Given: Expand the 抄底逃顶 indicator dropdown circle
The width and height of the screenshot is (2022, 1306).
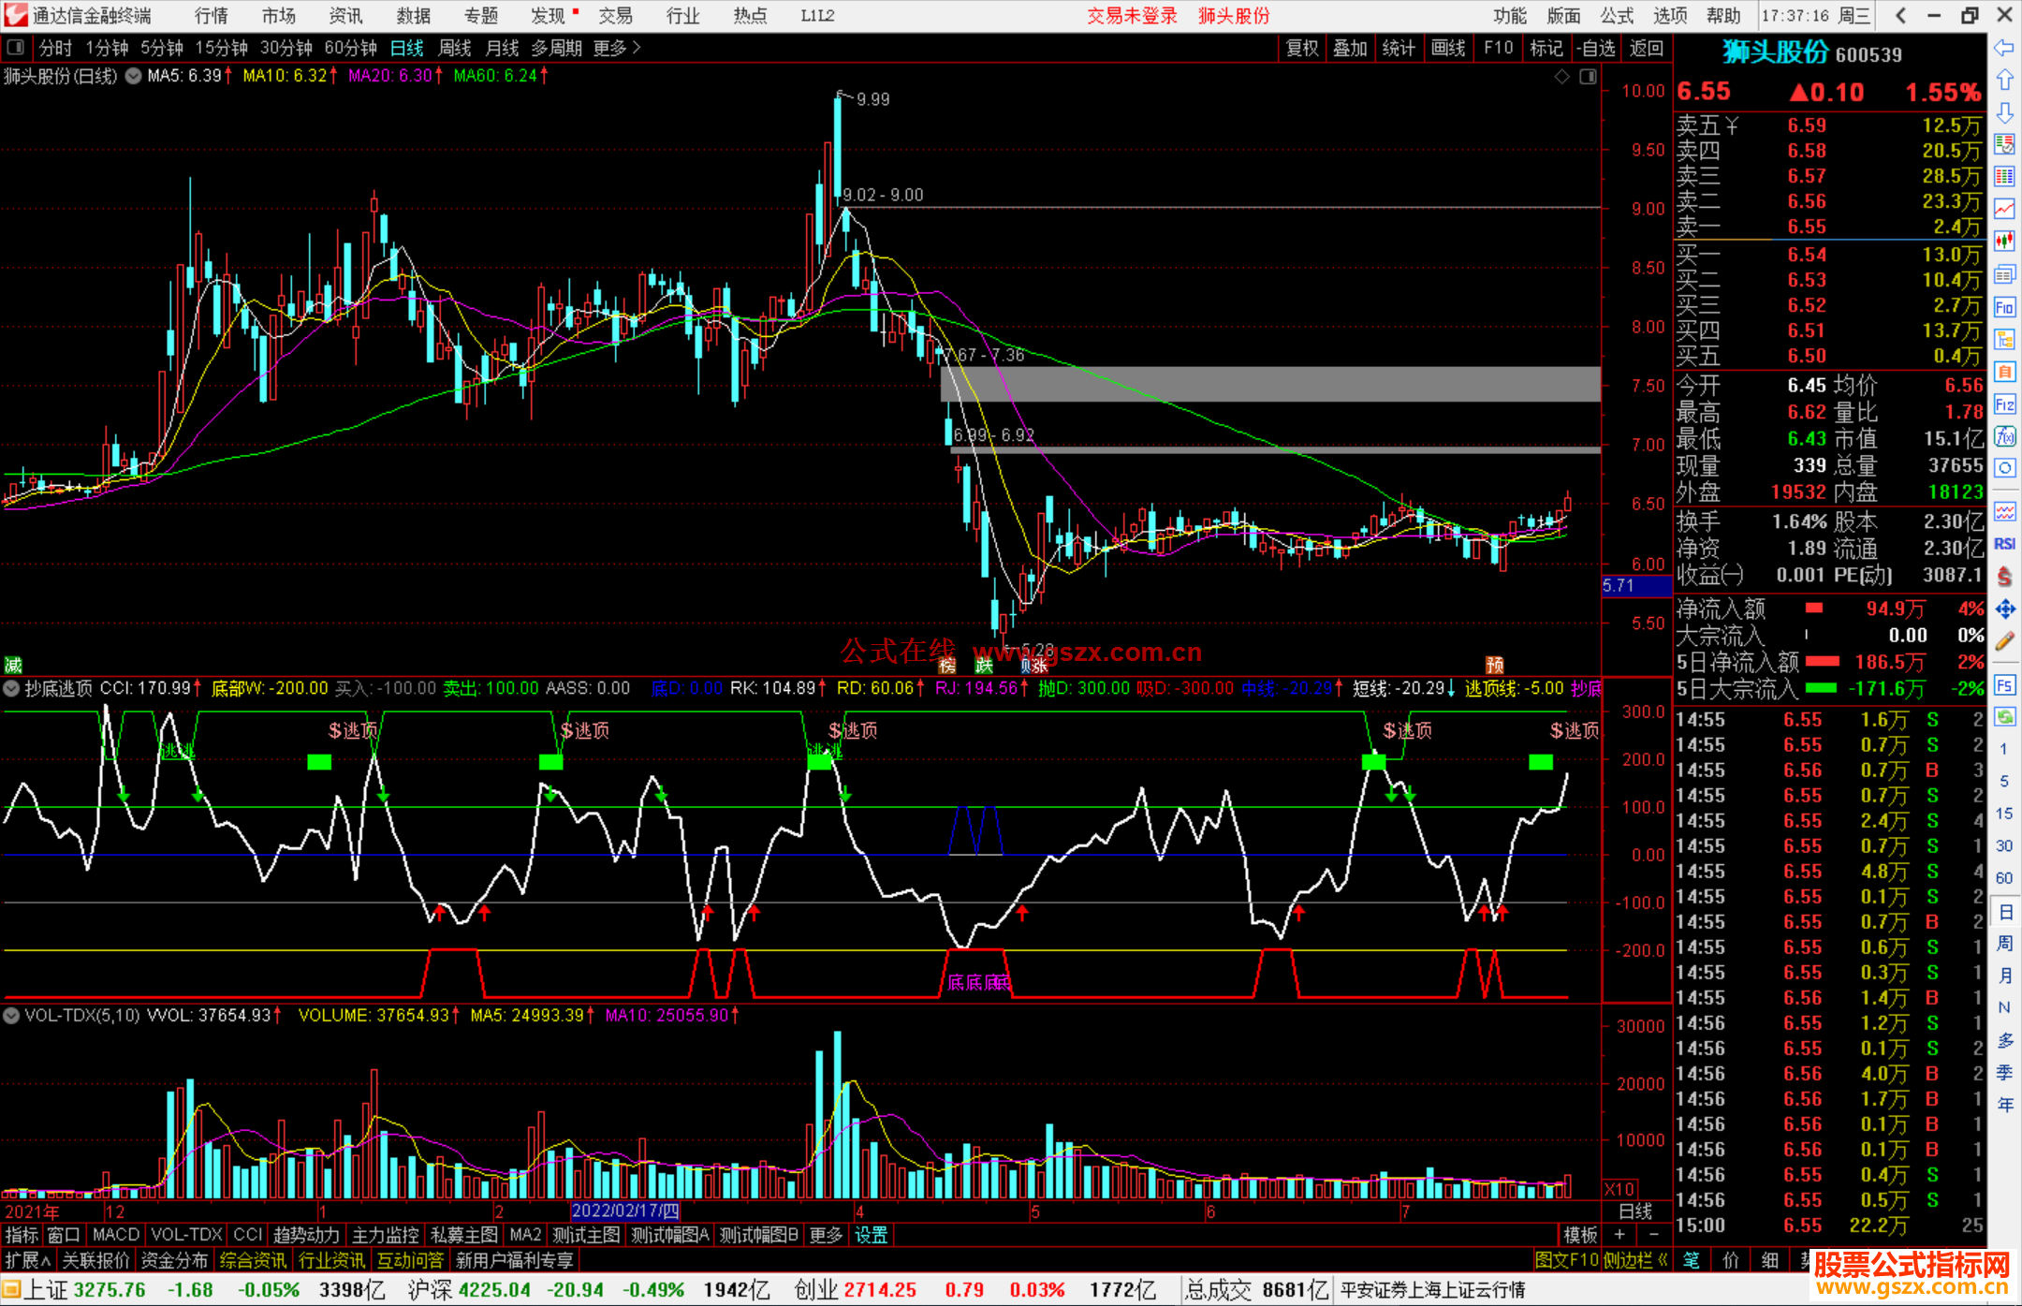Looking at the screenshot, I should 11,688.
